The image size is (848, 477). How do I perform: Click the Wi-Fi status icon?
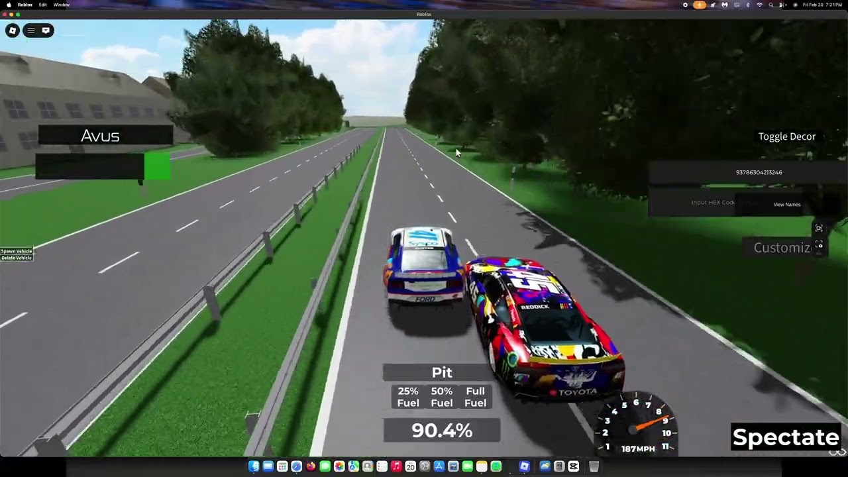tap(759, 5)
